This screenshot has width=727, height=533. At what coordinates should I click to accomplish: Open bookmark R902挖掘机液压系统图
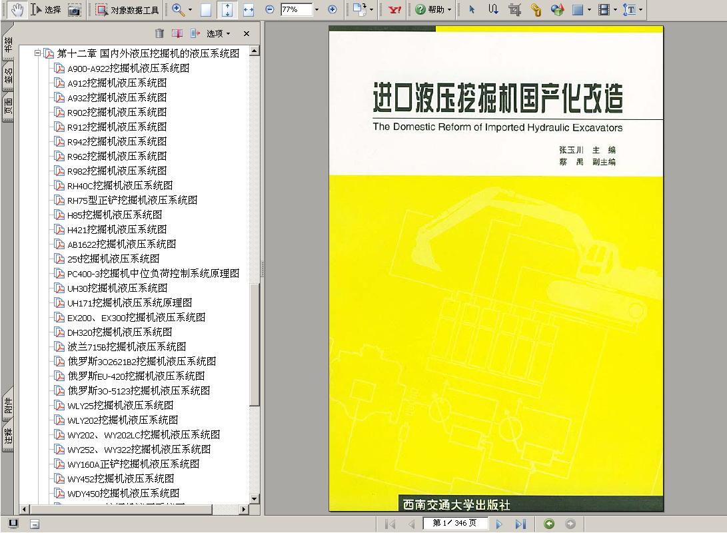(x=117, y=112)
